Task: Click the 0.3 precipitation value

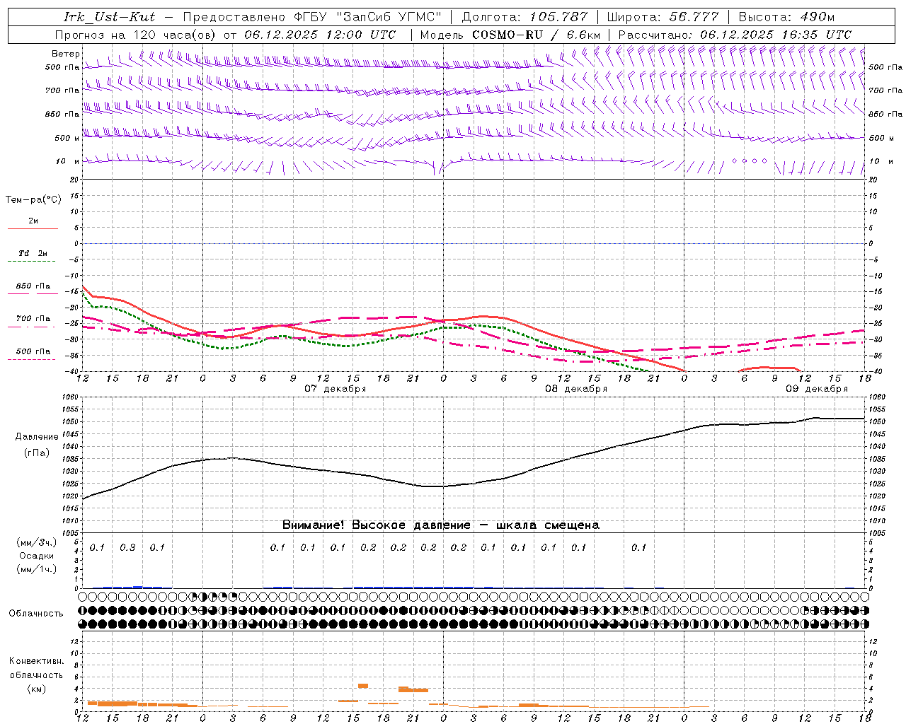Action: tap(127, 547)
